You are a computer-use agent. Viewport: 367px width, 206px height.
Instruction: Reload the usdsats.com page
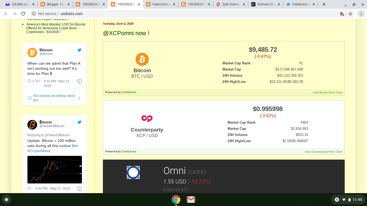23,14
